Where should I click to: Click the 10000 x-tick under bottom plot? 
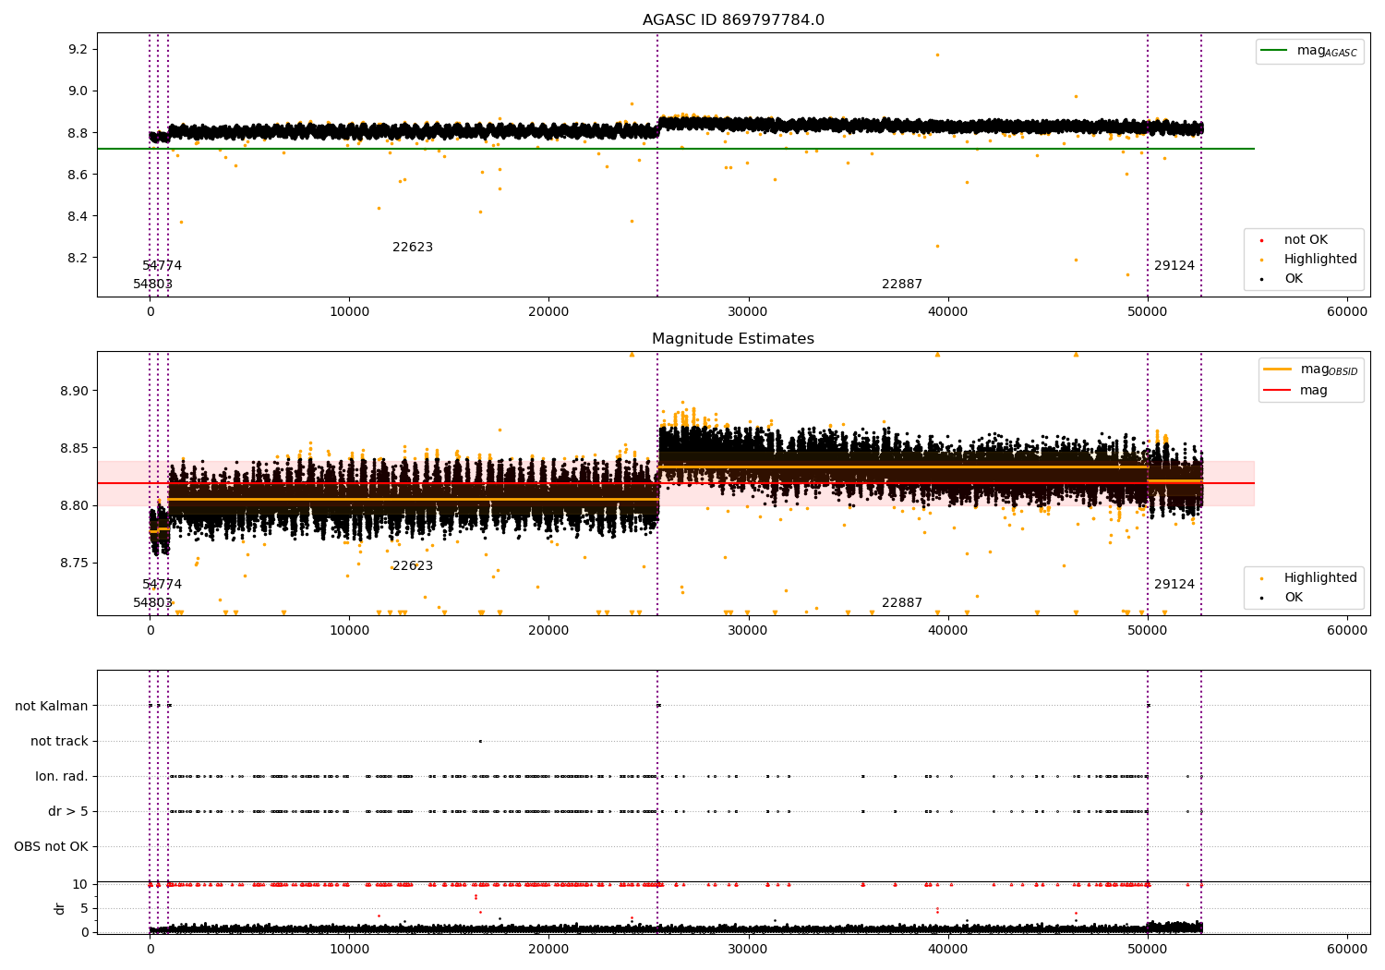point(349,949)
